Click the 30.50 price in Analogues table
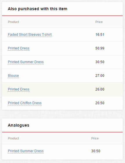The image size is (125, 163). (x=96, y=151)
